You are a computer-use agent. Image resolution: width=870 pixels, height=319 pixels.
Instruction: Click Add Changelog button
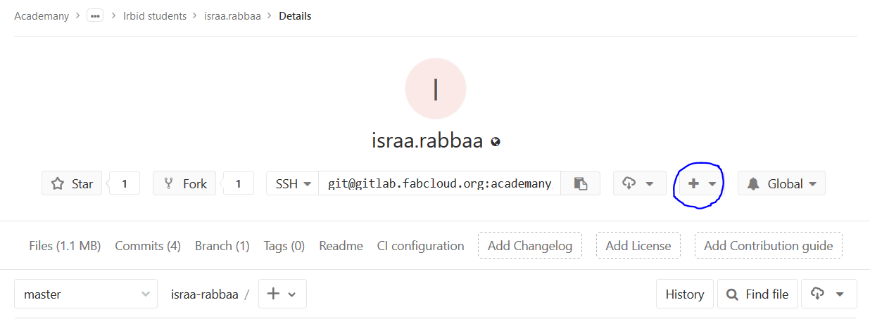pos(530,245)
